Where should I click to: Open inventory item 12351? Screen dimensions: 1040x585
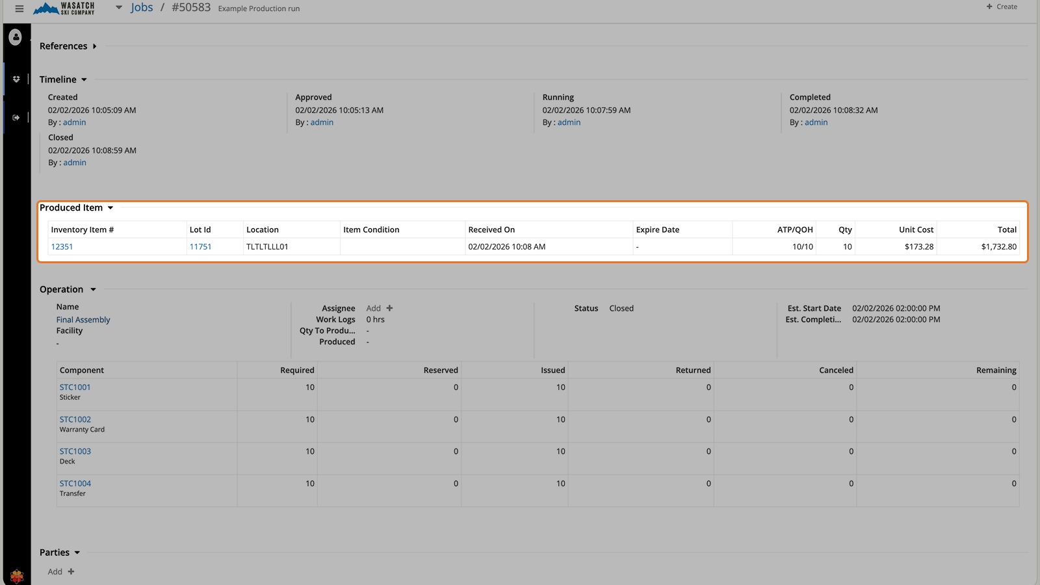pos(62,247)
